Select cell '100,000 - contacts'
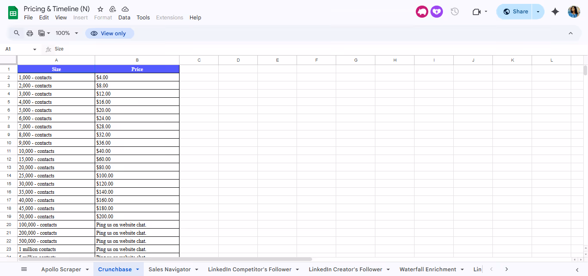 point(56,225)
